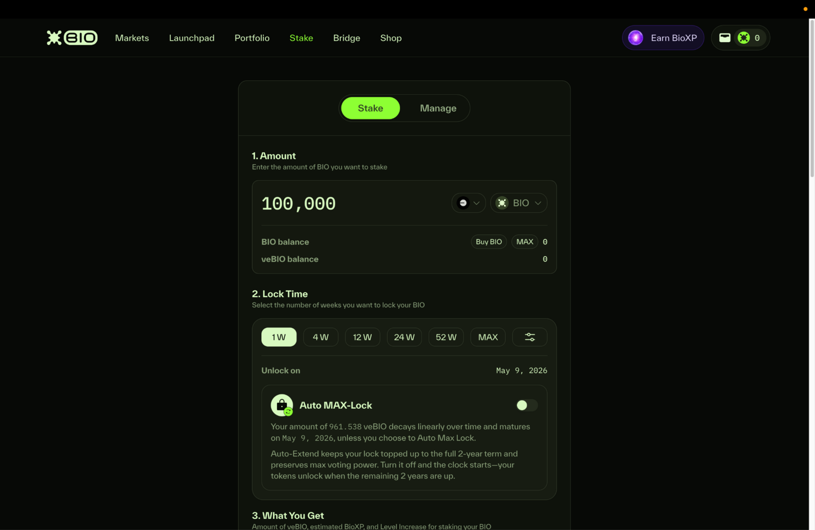Screen dimensions: 815x530
Task: Switch to the Manage tab
Action: coord(438,108)
